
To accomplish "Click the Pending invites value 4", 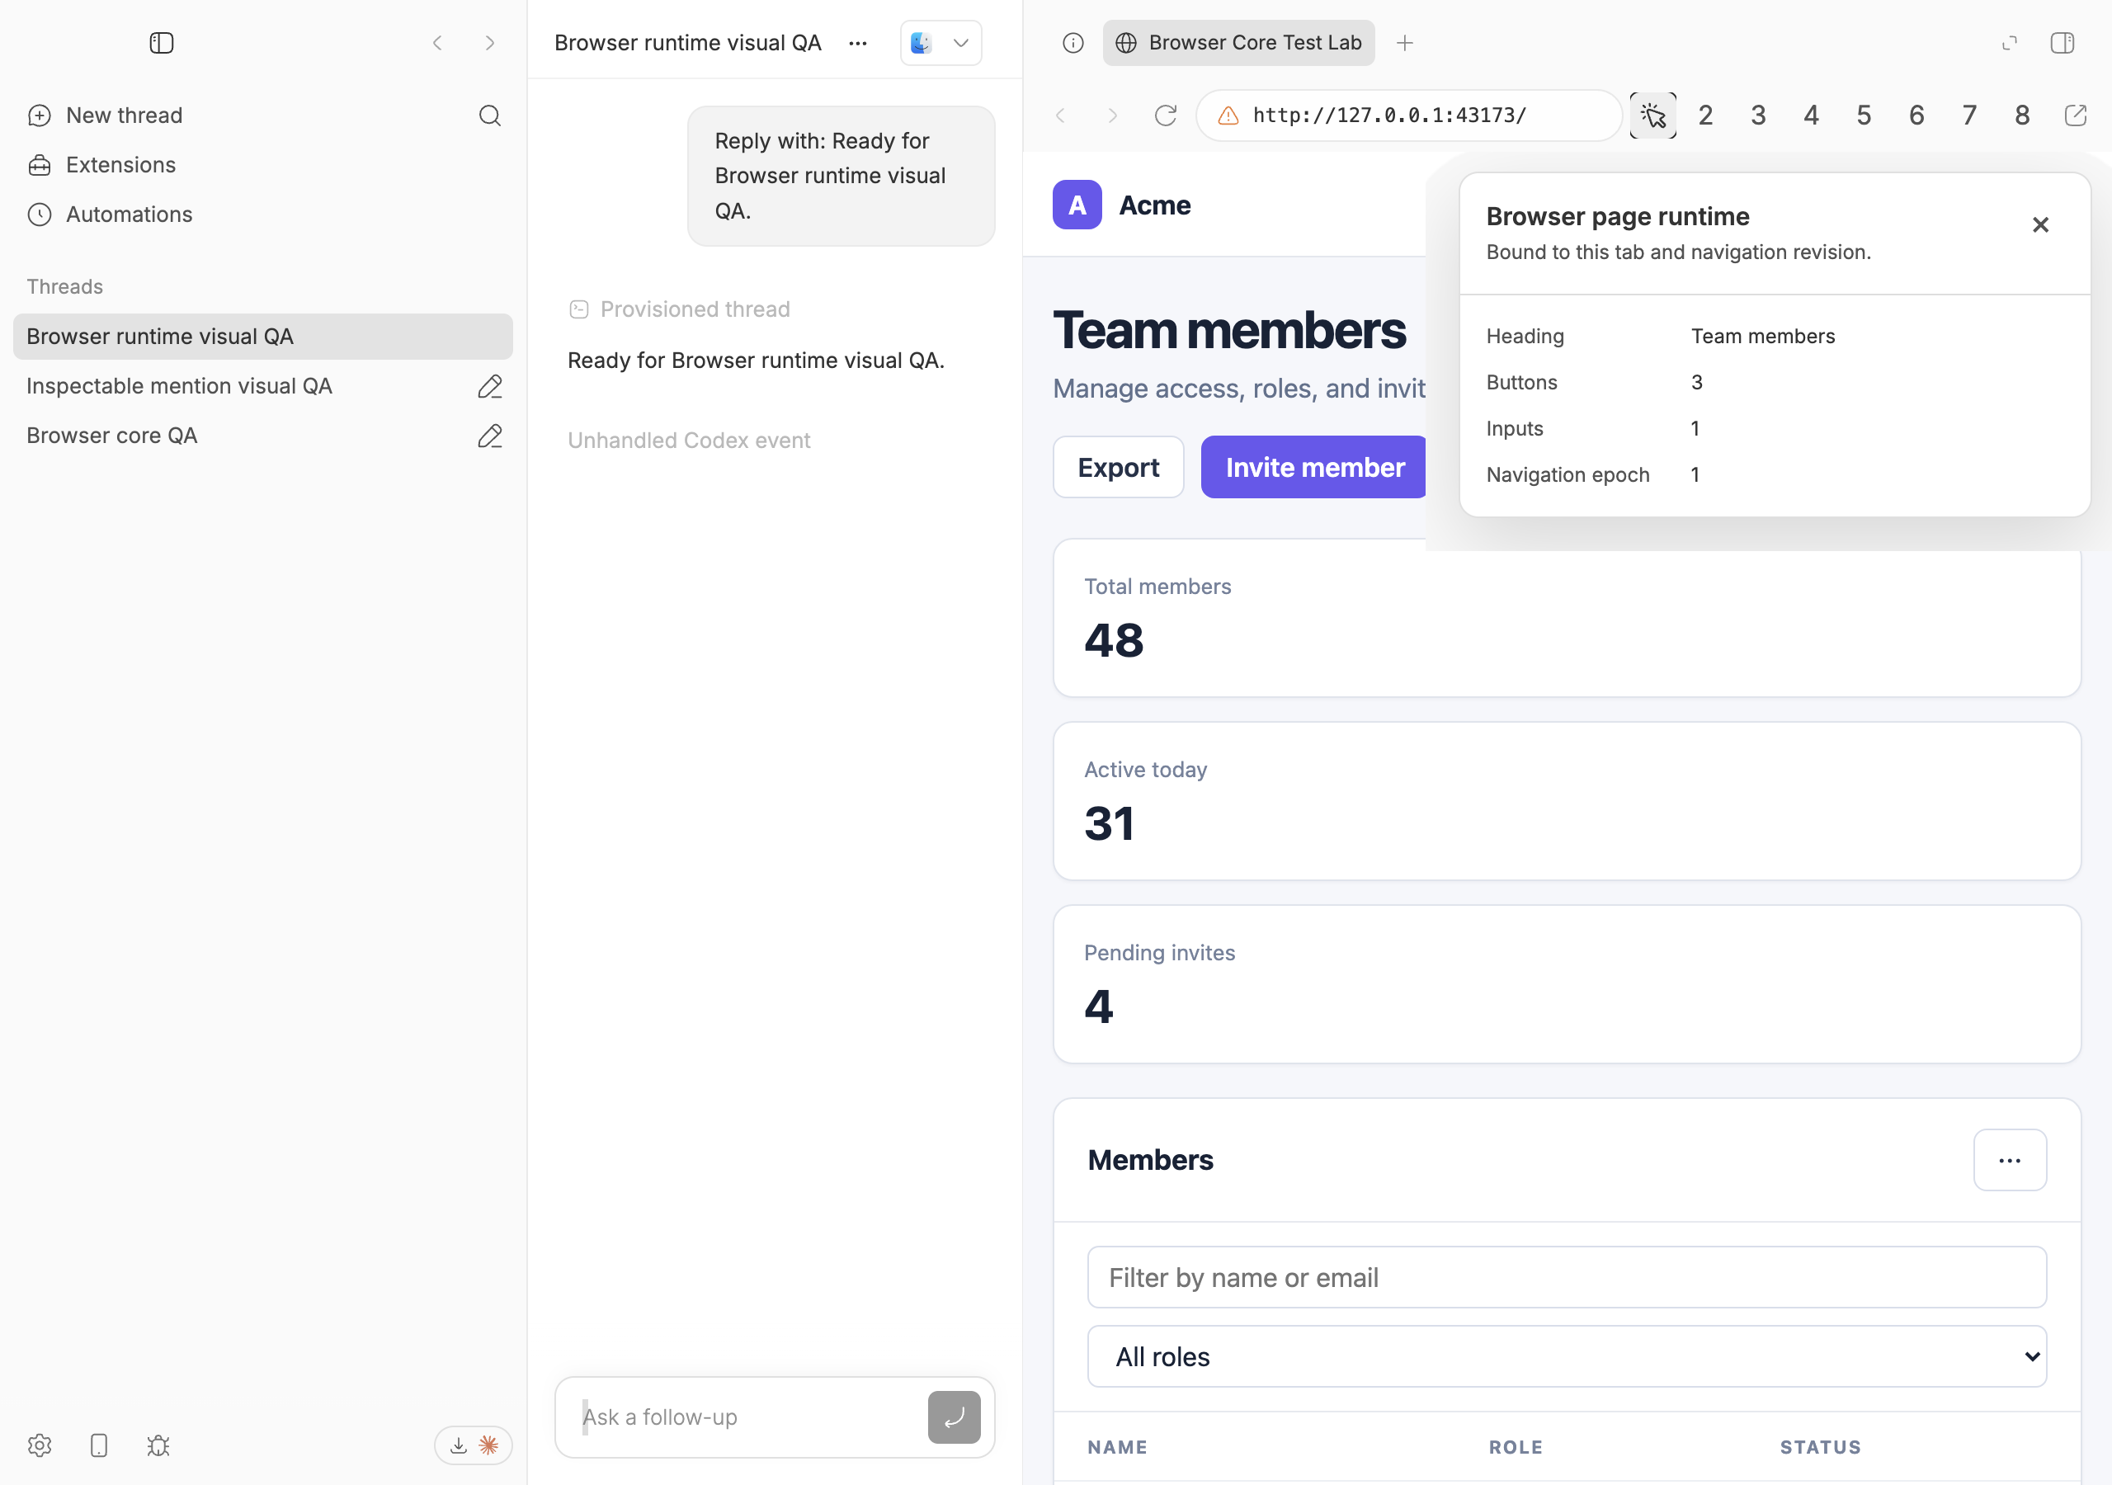I will pyautogui.click(x=1098, y=1006).
